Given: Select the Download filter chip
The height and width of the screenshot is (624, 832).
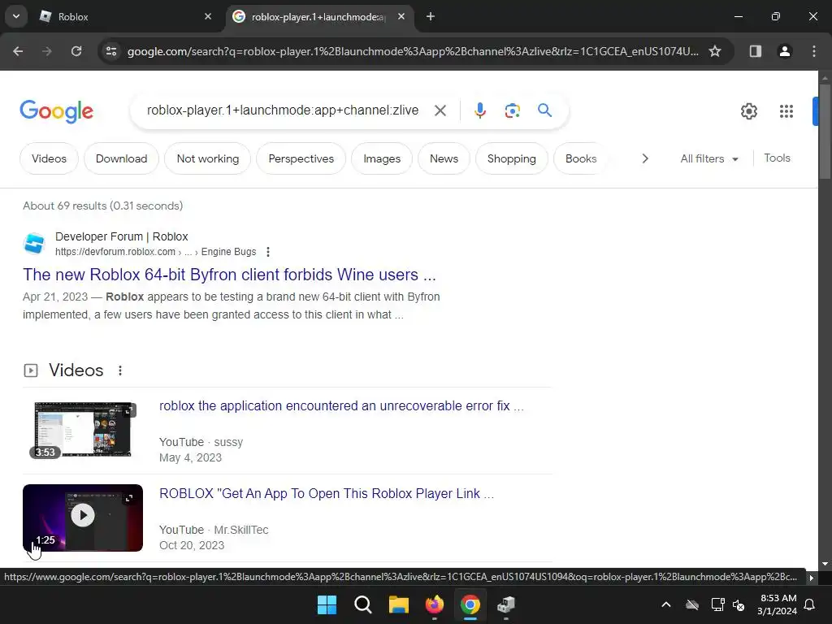Looking at the screenshot, I should [x=122, y=158].
